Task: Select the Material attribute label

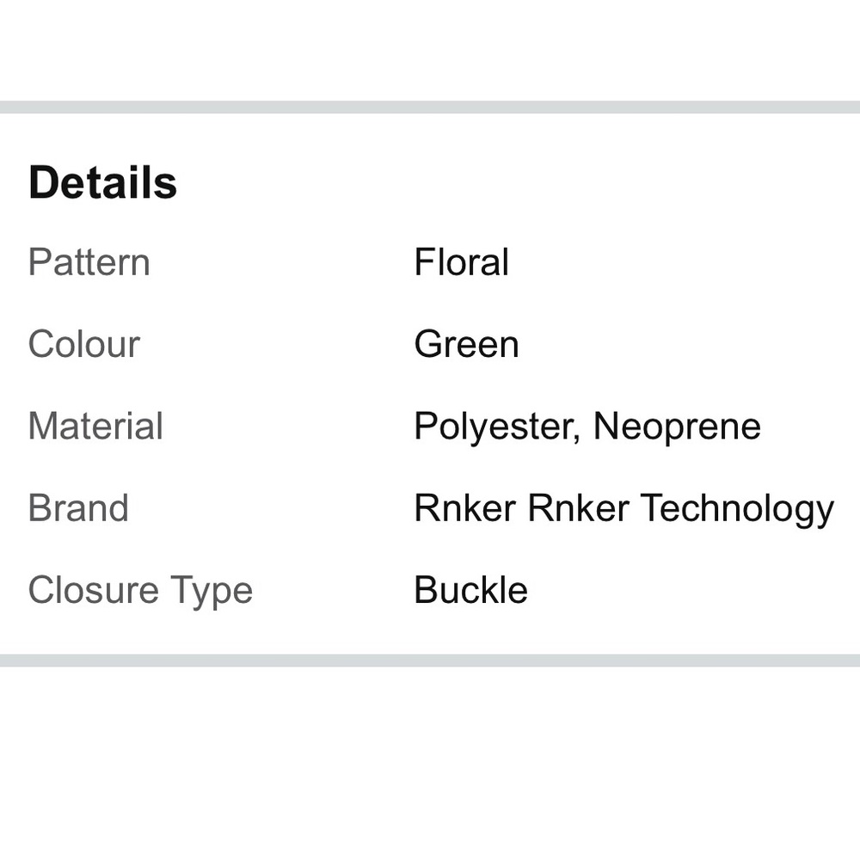Action: click(95, 427)
